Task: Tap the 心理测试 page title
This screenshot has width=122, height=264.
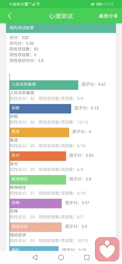Action: coord(61,16)
